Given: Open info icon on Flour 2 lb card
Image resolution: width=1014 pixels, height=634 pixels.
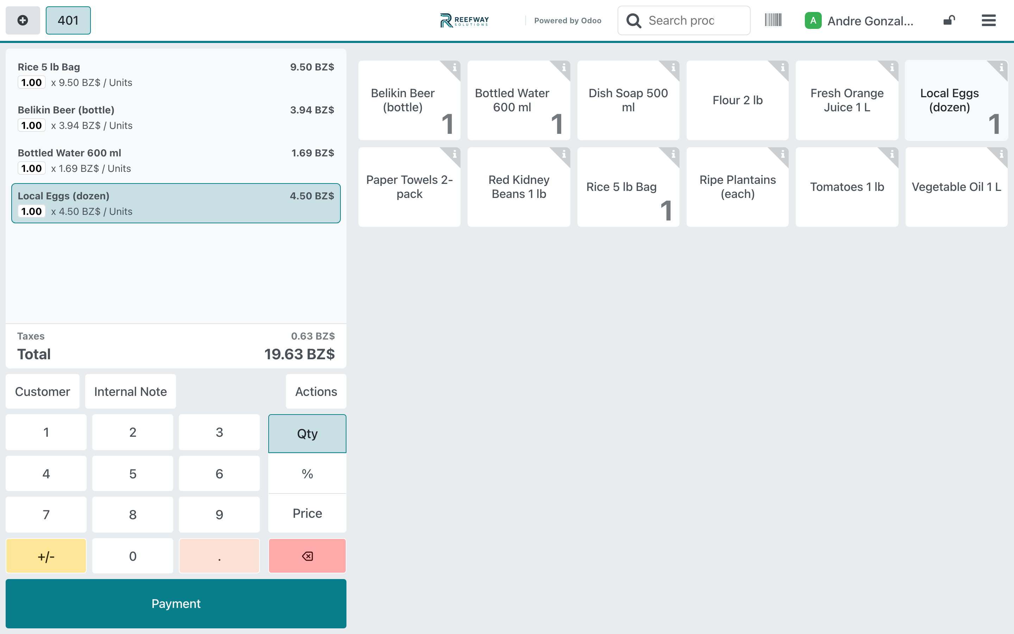Looking at the screenshot, I should point(782,68).
